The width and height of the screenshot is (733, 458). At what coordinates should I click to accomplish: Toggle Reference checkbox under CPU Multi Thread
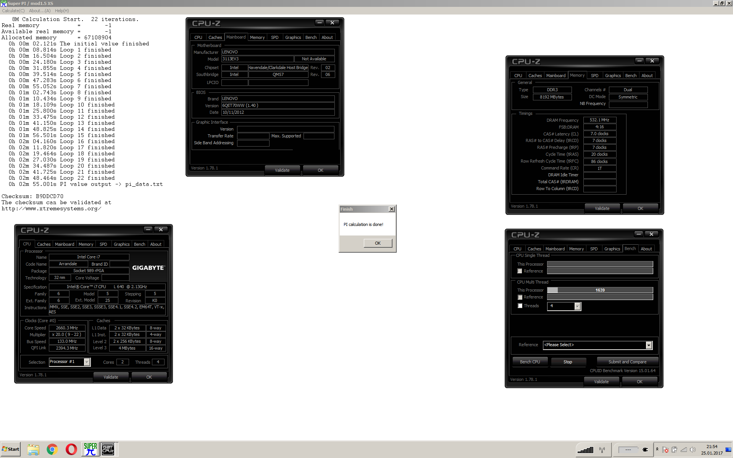click(520, 297)
